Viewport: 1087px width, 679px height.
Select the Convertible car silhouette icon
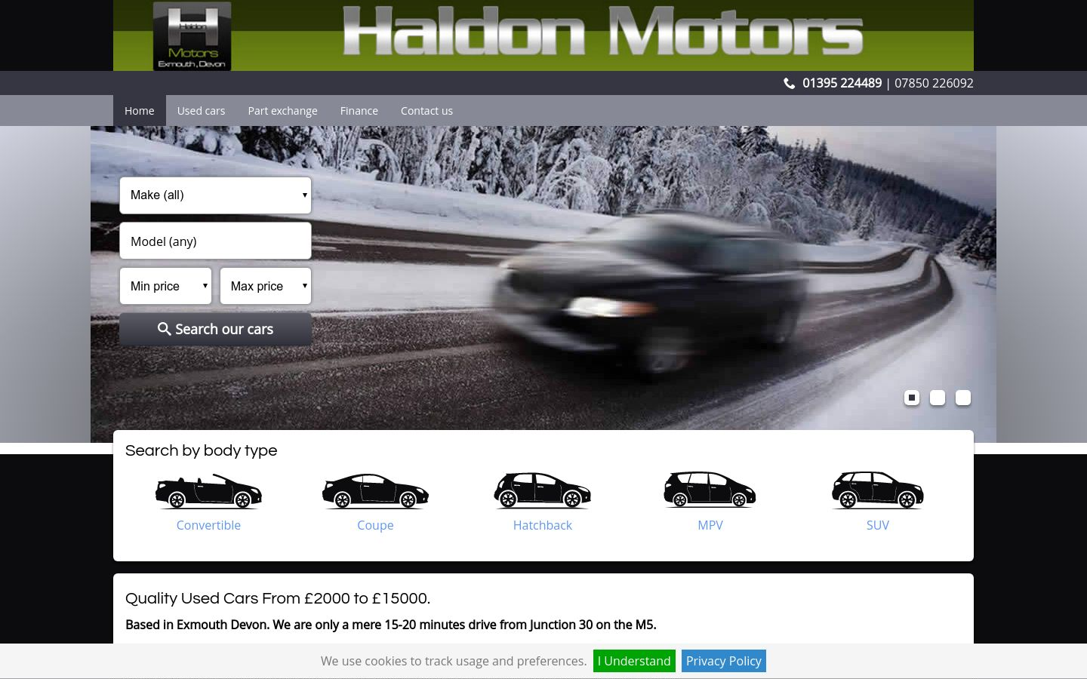[208, 490]
